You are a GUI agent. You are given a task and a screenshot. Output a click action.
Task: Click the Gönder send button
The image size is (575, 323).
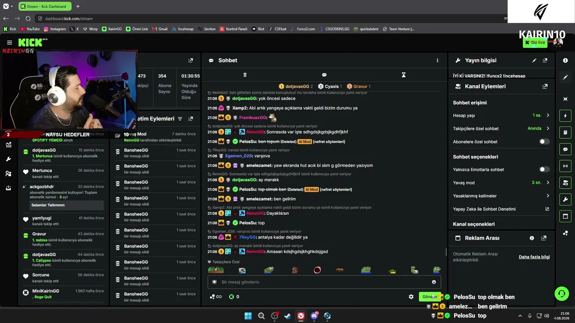pos(430,297)
